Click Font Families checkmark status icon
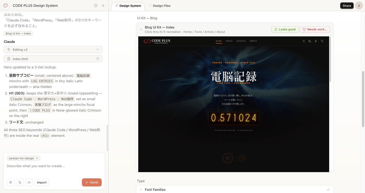Image resolution: width=365 pixels, height=193 pixels. click(328, 189)
